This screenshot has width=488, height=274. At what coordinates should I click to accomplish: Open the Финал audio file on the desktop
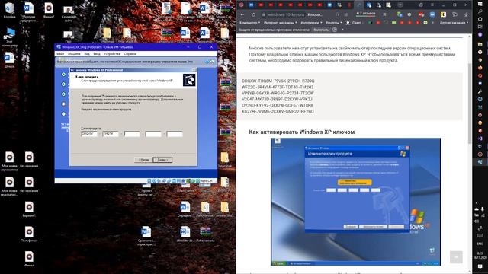click(29, 259)
